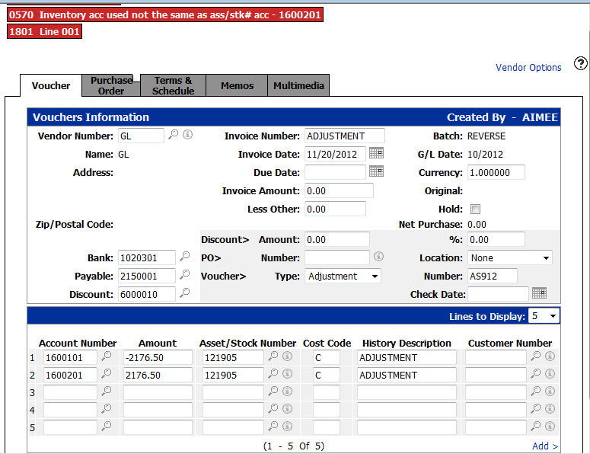Click the Add > link
This screenshot has height=454, width=590.
pos(545,446)
